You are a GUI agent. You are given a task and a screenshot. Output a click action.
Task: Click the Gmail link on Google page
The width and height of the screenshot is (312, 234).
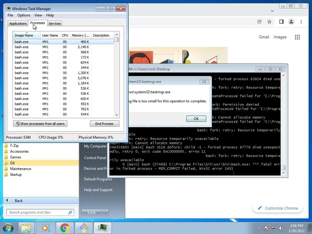point(264,37)
